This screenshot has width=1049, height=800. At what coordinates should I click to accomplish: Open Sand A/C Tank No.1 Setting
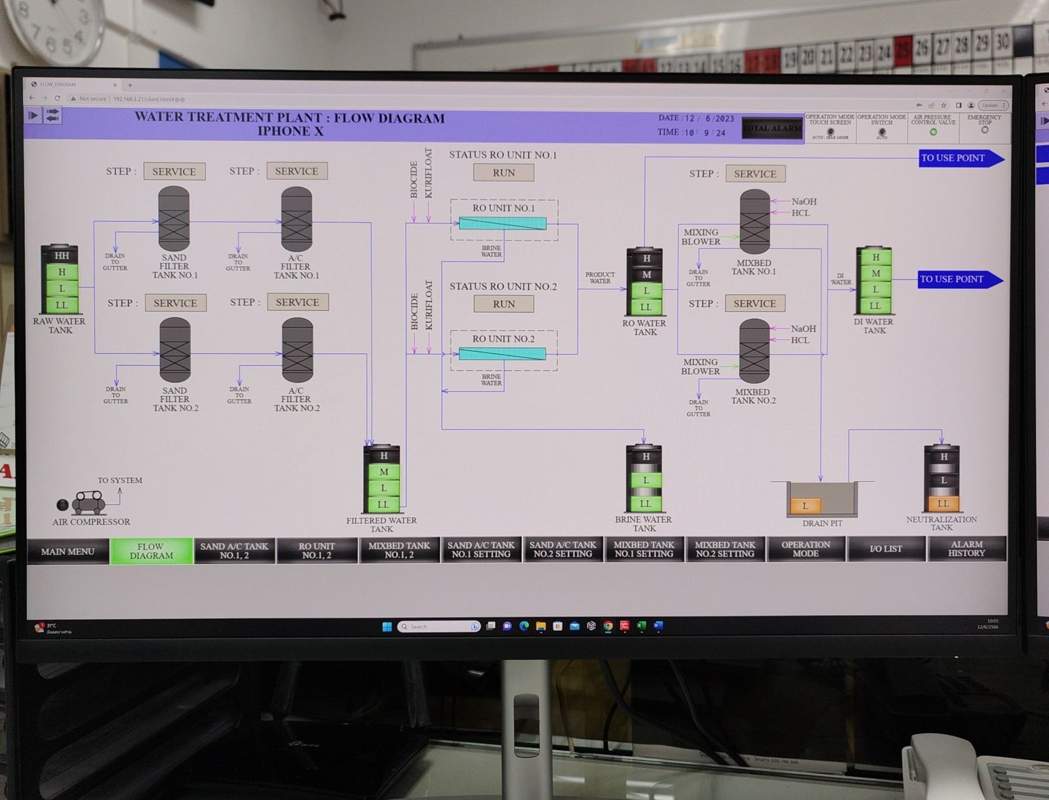pos(481,550)
